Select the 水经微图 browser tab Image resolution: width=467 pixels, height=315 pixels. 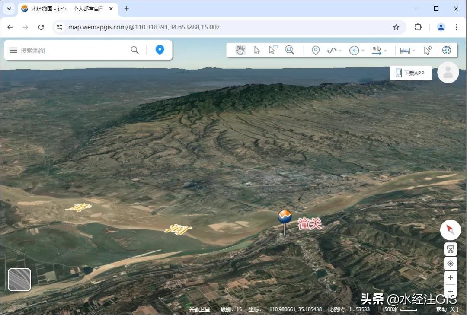(x=67, y=9)
